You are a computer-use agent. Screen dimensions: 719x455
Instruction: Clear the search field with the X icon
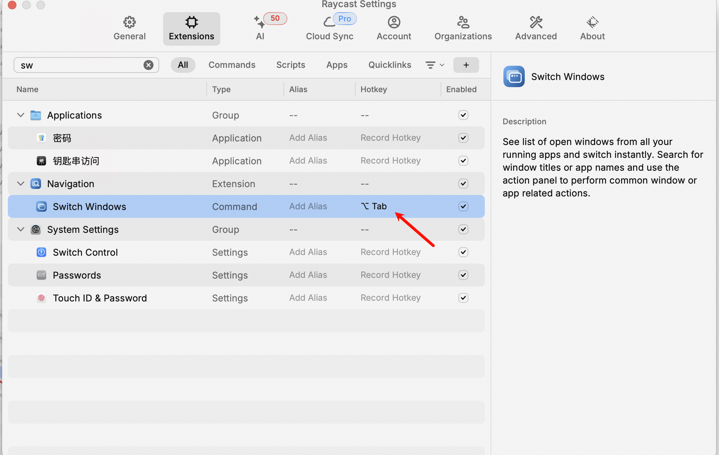pyautogui.click(x=149, y=65)
